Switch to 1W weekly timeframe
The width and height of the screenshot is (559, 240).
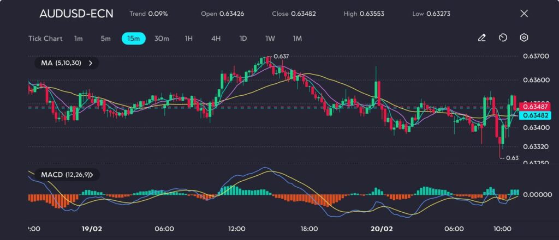tap(270, 39)
